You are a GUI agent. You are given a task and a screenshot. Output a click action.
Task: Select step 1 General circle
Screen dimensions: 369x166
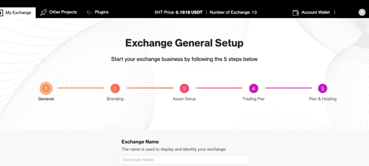click(46, 89)
